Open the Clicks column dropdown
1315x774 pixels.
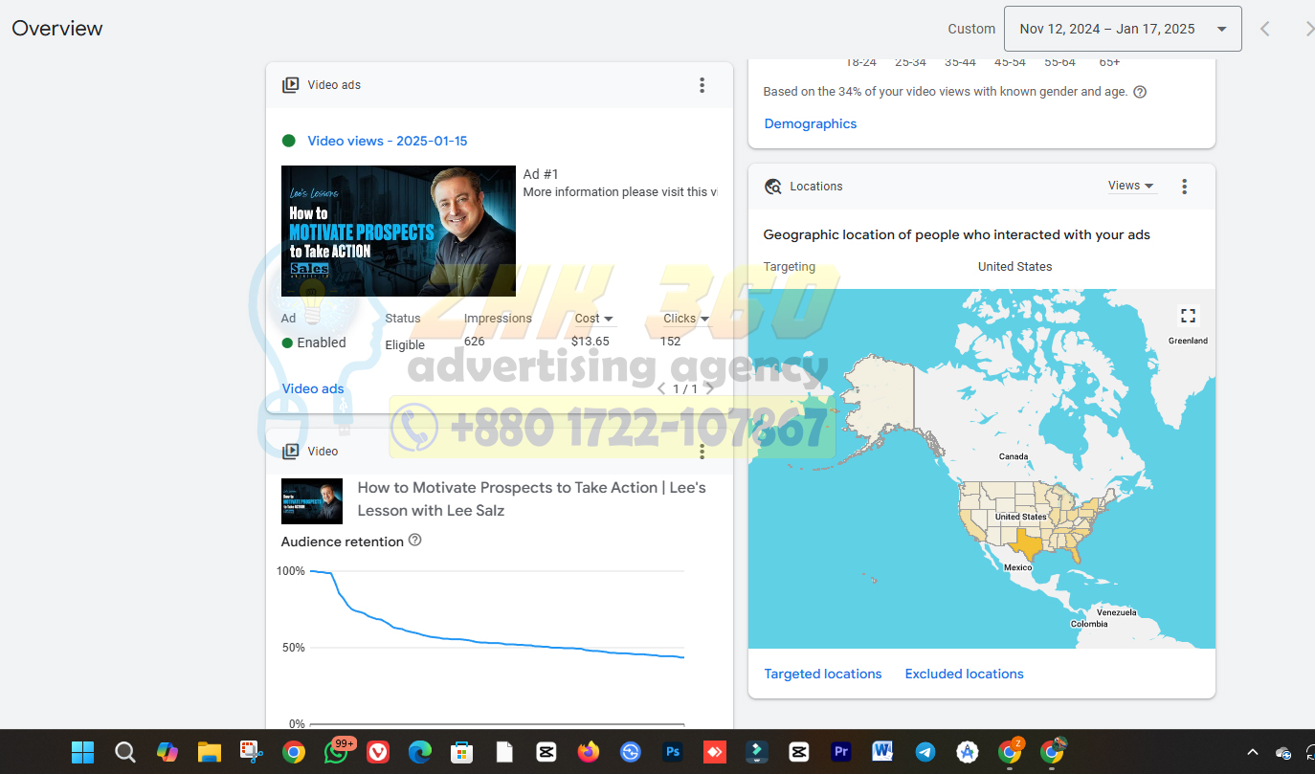686,319
